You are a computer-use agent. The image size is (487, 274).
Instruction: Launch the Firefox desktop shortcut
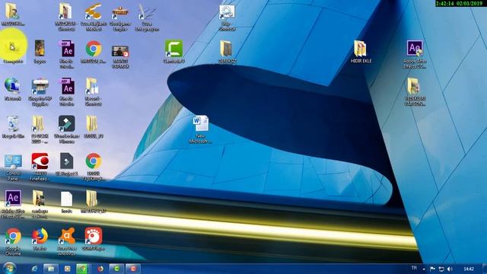pos(40,236)
